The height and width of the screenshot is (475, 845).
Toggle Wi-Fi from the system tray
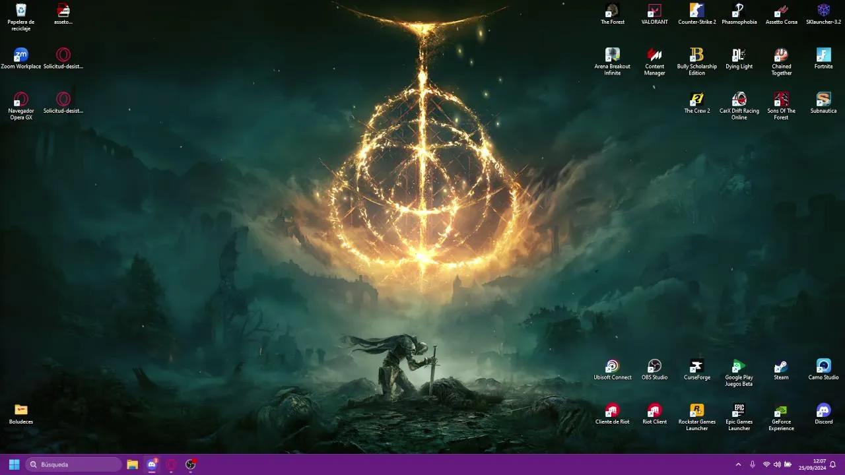pos(766,464)
